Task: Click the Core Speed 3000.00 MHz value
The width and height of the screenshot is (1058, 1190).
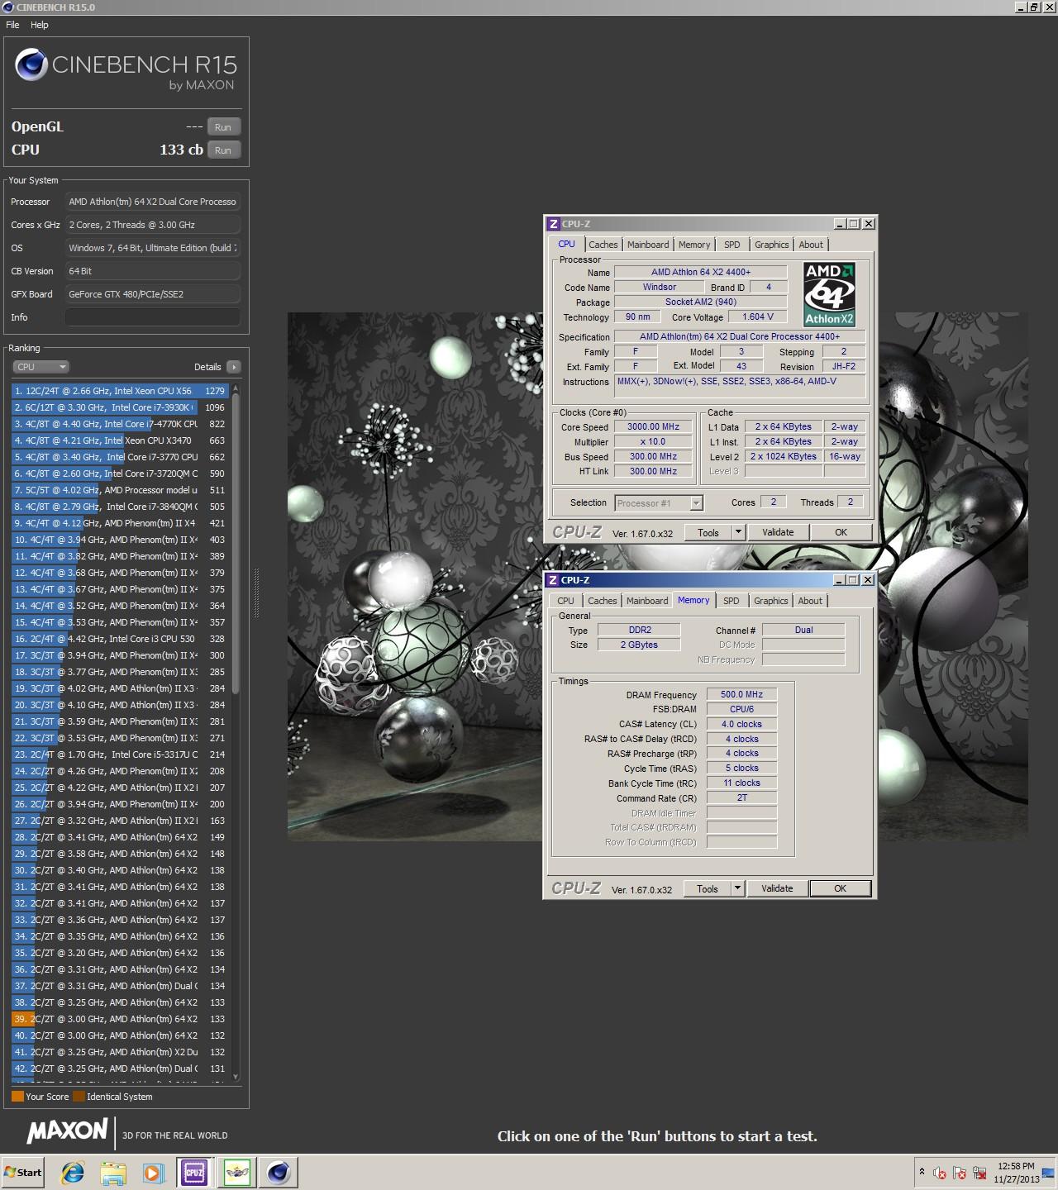Action: pos(654,427)
